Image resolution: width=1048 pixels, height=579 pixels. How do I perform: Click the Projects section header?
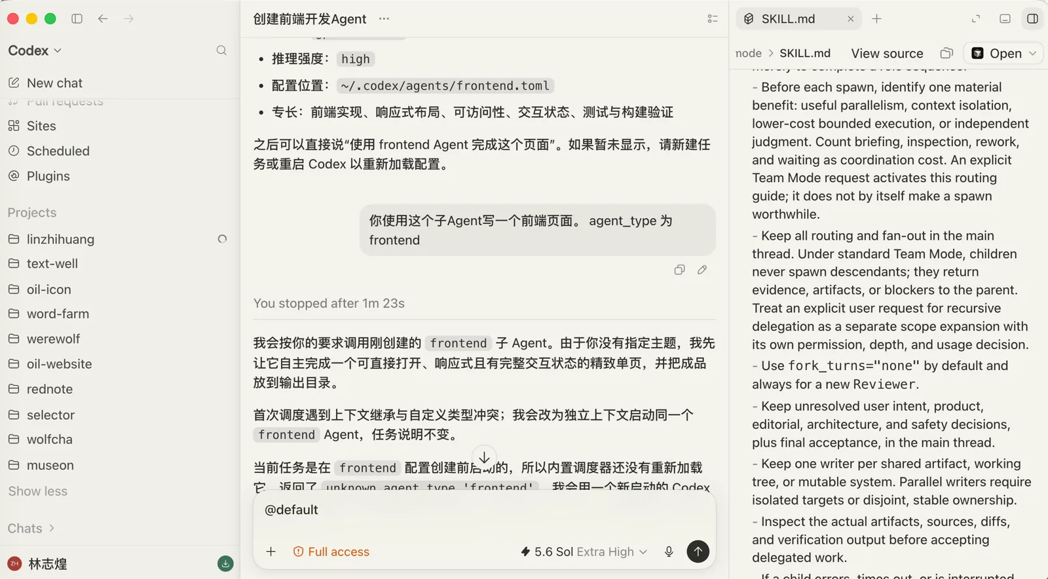pos(32,213)
